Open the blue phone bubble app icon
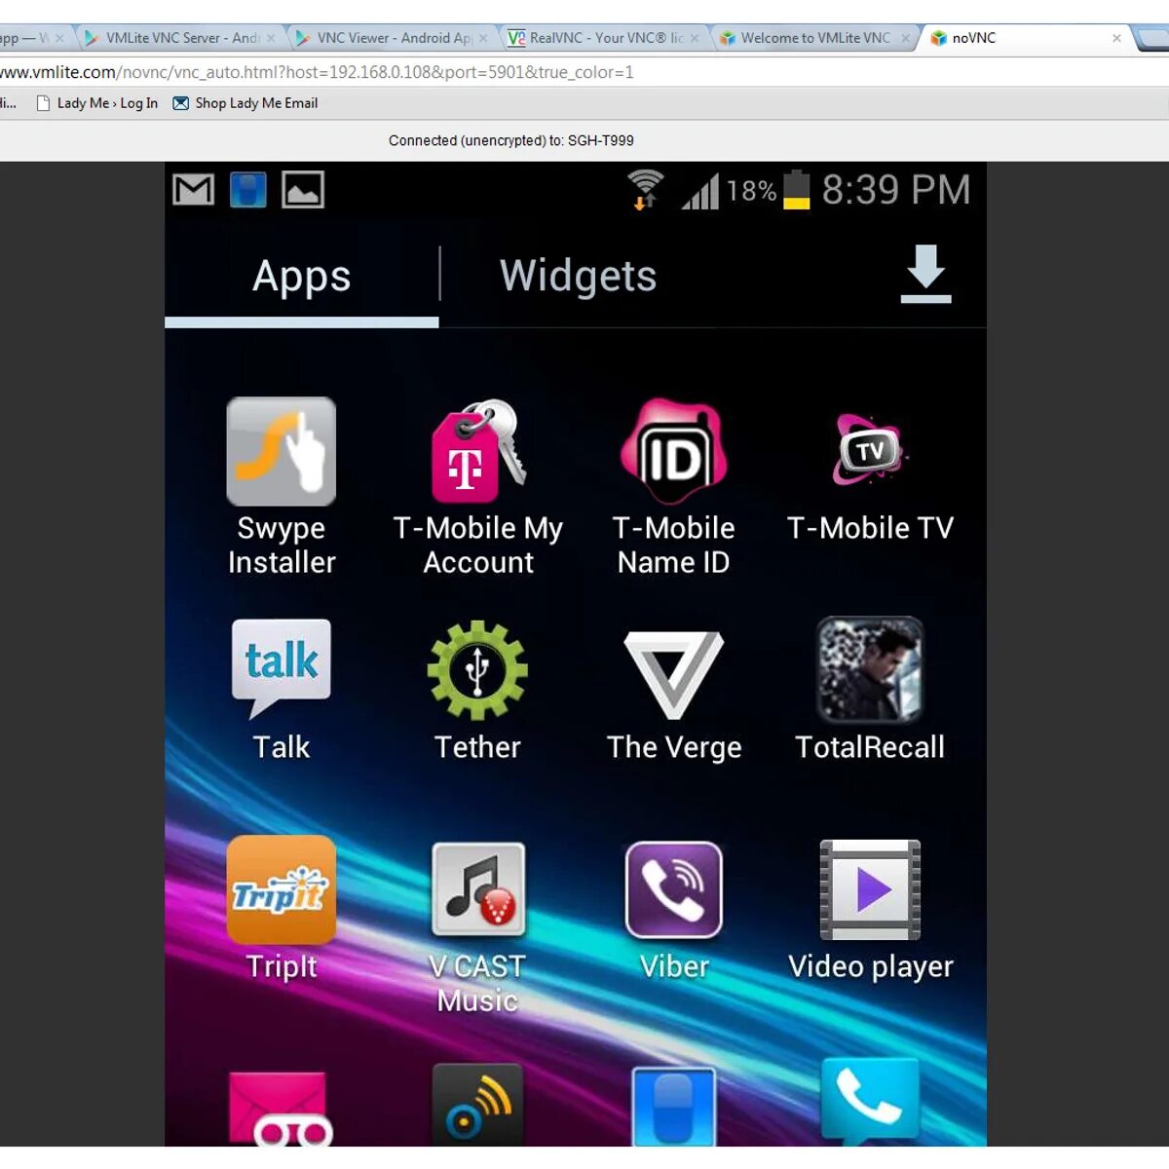This screenshot has height=1169, width=1169. pos(869,1101)
